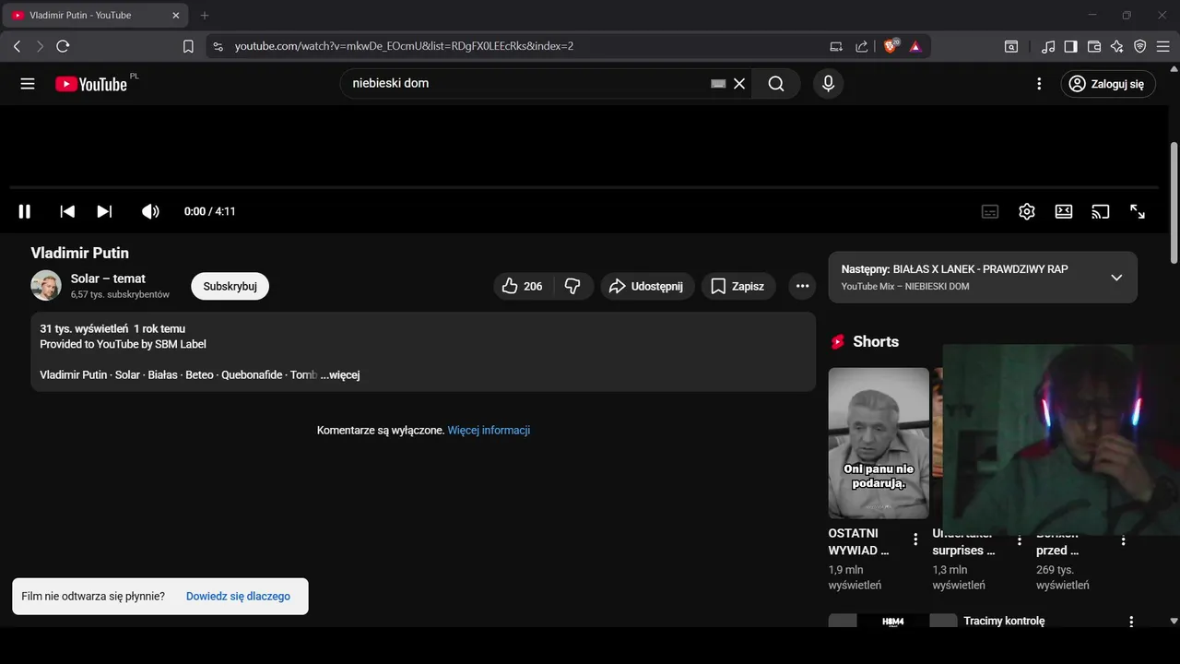Viewport: 1180px width, 664px height.
Task: Bookmark this page icon
Action: coord(188,46)
